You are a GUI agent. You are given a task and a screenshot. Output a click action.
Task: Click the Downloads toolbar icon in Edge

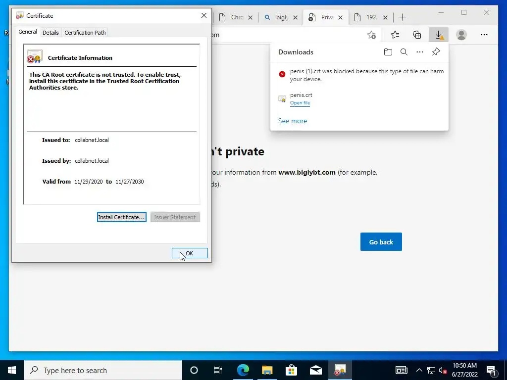pos(439,35)
